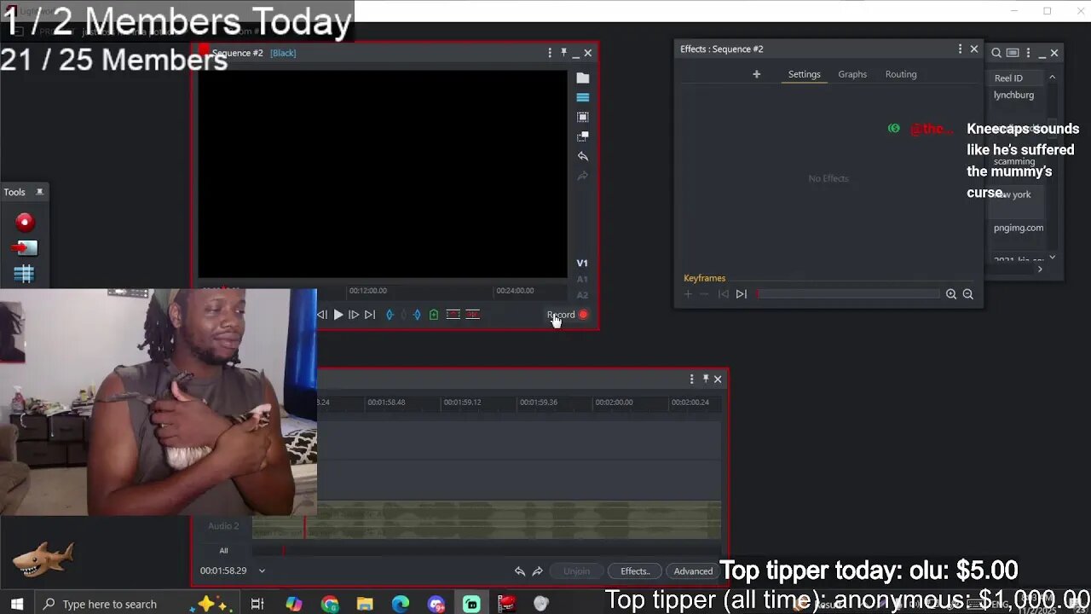Viewport: 1091px width, 614px height.
Task: Toggle the A1 track in viewer
Action: coord(582,279)
